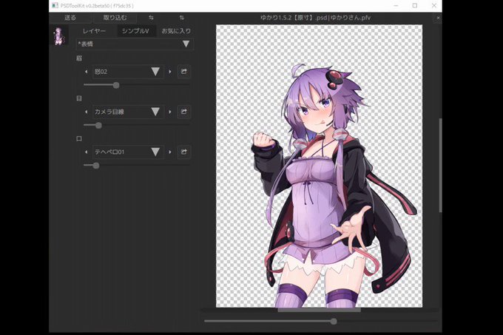
Task: Click the preview vertical scrollbar
Action: click(440, 165)
